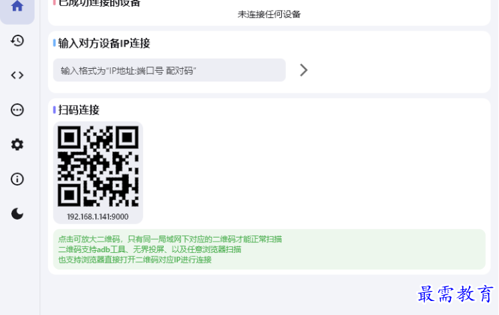Open settings gear in sidebar

pyautogui.click(x=17, y=145)
